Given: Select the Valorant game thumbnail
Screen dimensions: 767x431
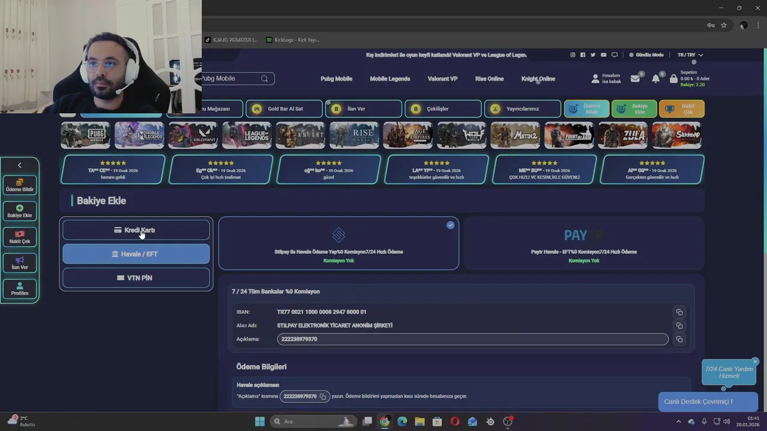Looking at the screenshot, I should click(193, 135).
